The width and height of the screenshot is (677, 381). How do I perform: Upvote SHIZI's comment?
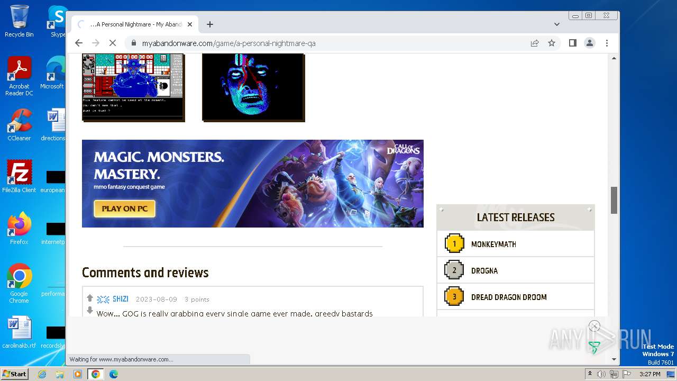90,298
